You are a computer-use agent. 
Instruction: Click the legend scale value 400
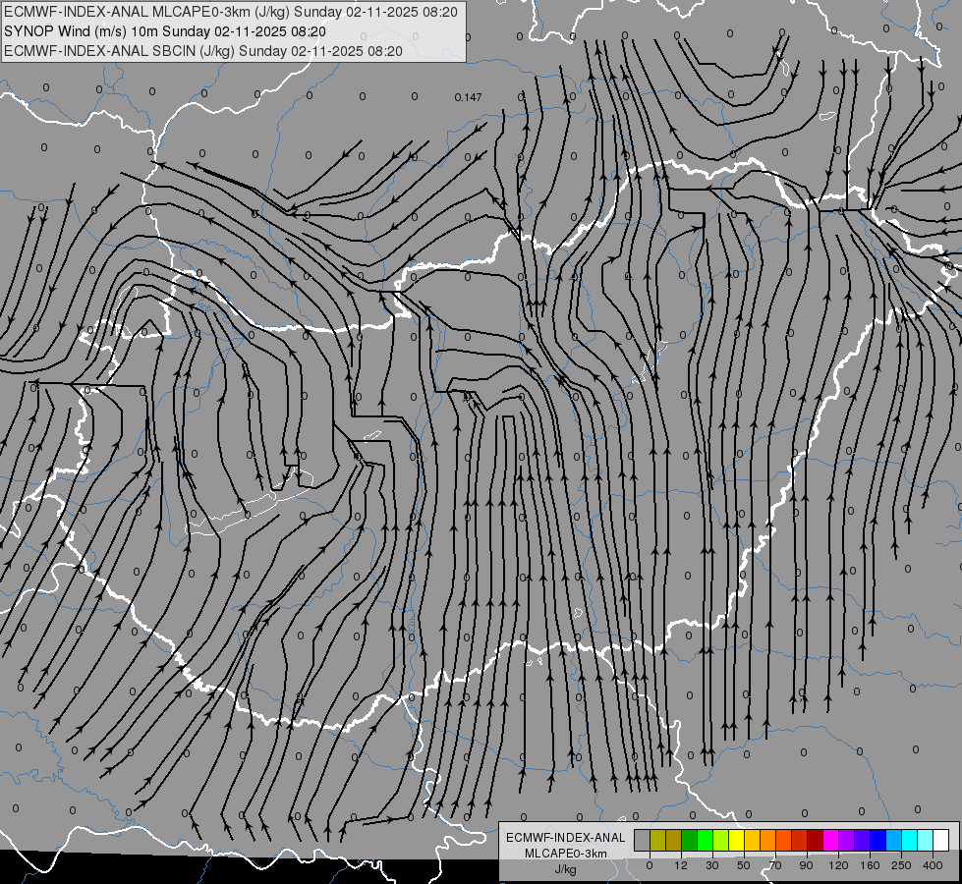[933, 865]
